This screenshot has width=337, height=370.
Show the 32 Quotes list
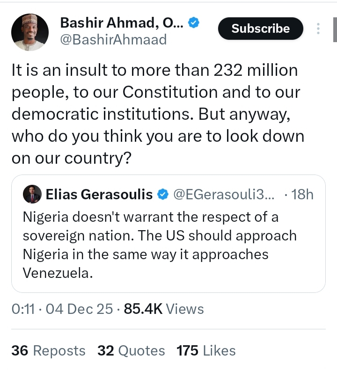click(131, 351)
